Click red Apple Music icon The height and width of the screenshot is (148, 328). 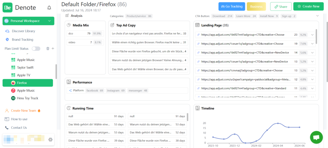(x=13, y=90)
